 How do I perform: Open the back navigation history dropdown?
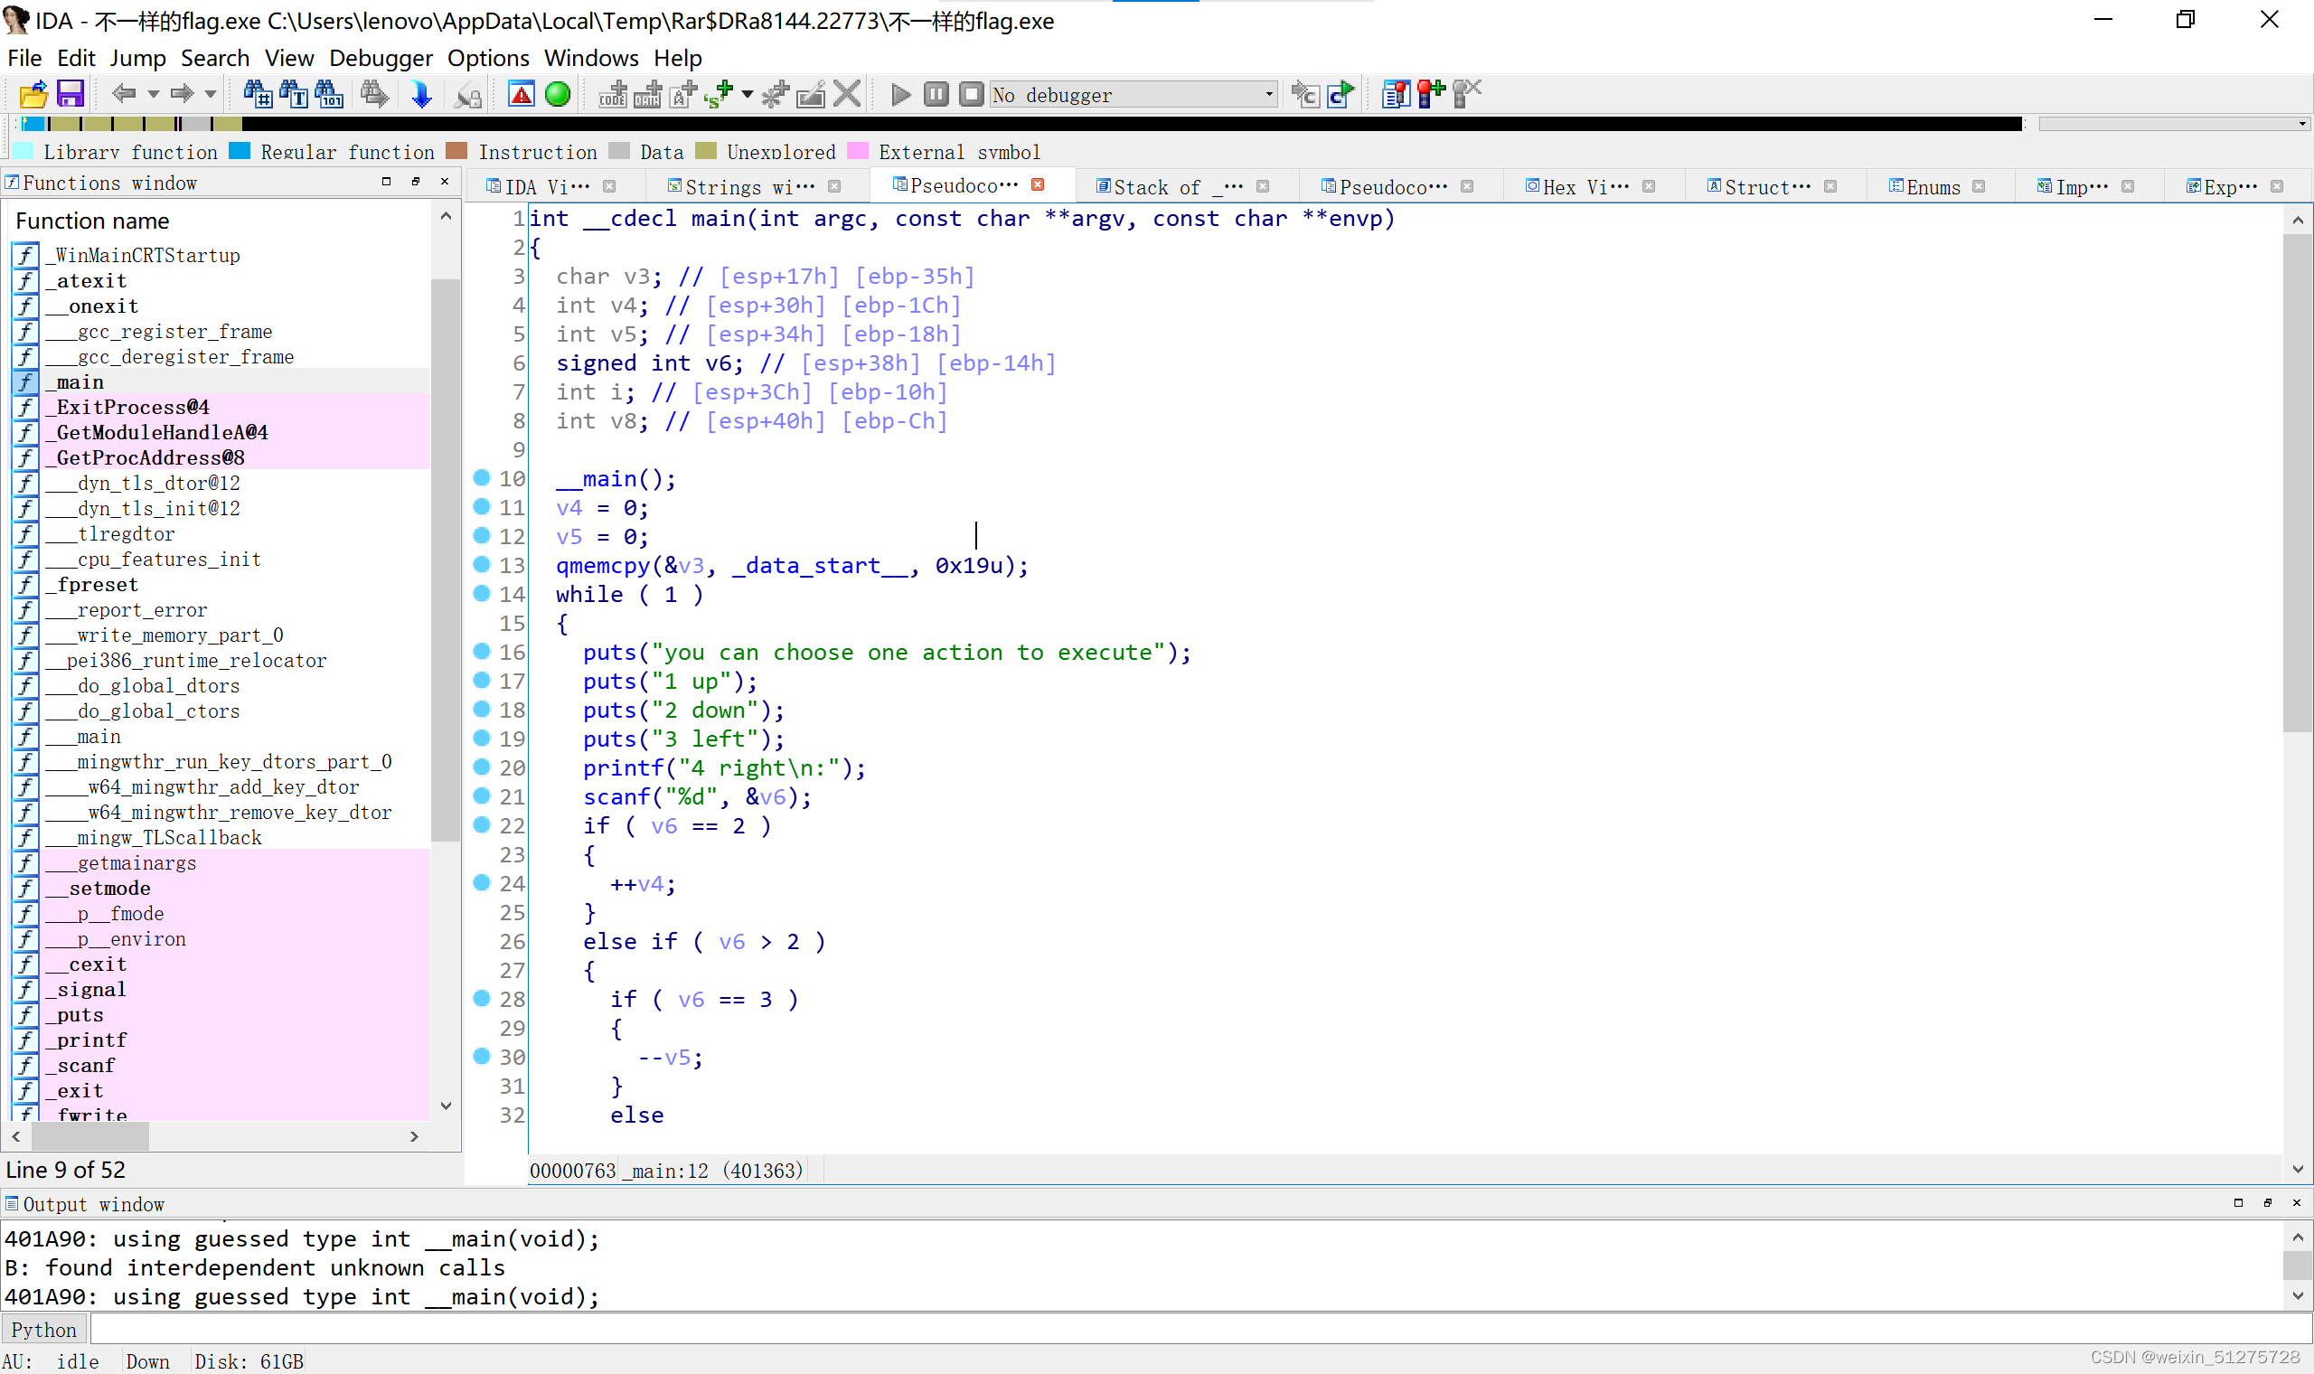click(x=153, y=94)
